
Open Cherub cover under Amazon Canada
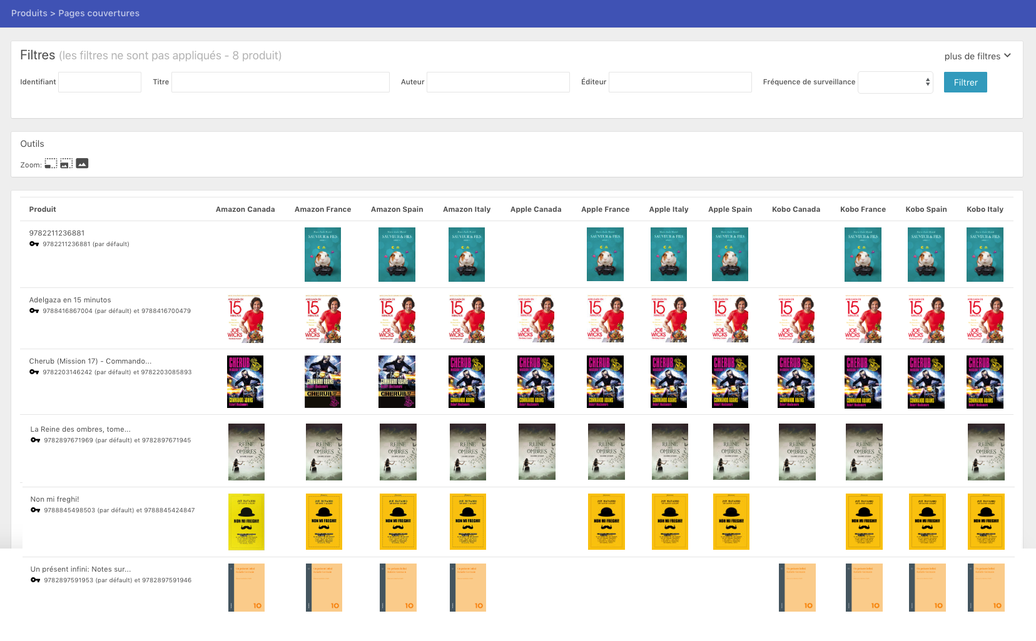pyautogui.click(x=245, y=382)
